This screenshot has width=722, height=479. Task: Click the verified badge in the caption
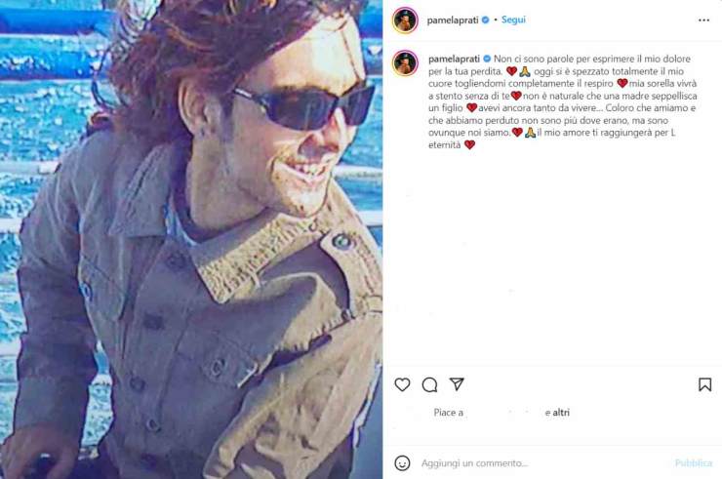pyautogui.click(x=487, y=59)
